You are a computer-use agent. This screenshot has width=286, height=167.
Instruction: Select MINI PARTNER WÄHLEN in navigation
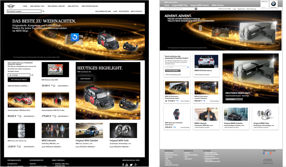(90, 6)
